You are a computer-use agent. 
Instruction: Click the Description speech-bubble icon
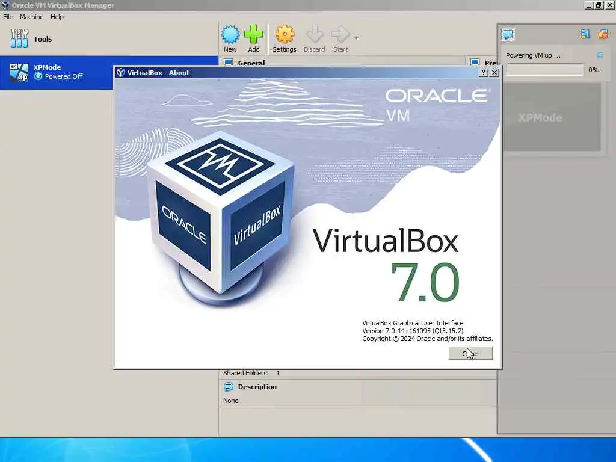click(228, 387)
